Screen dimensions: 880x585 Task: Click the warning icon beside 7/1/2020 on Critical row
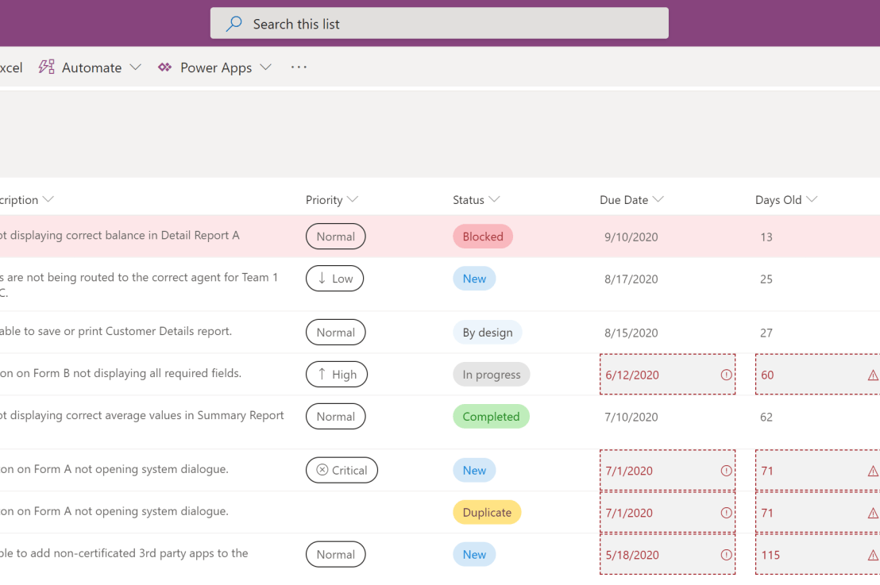725,470
